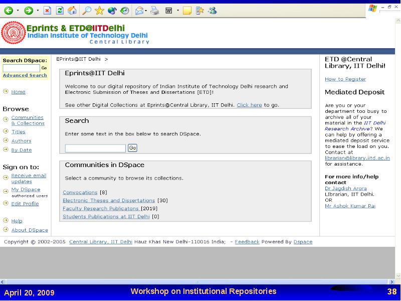This screenshot has height=301, width=401.
Task: Open the Dr Jagdish Arora contact link
Action: click(346, 189)
